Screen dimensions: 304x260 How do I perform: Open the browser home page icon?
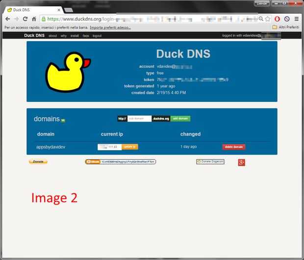(x=34, y=19)
